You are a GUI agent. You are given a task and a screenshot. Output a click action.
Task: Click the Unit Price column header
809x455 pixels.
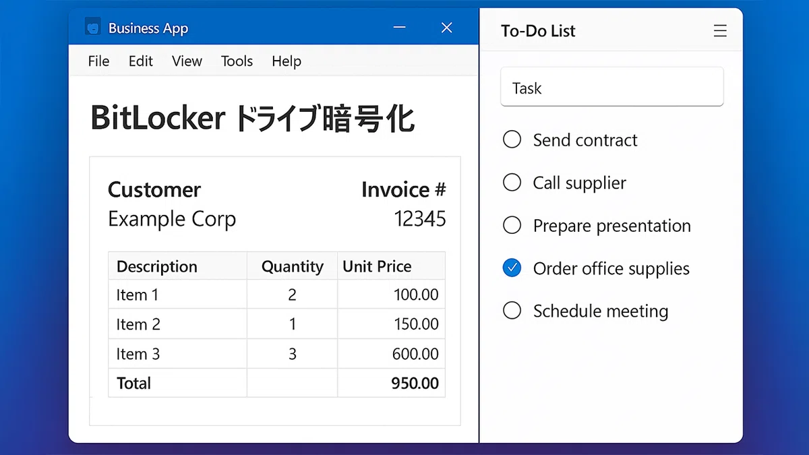(x=391, y=266)
